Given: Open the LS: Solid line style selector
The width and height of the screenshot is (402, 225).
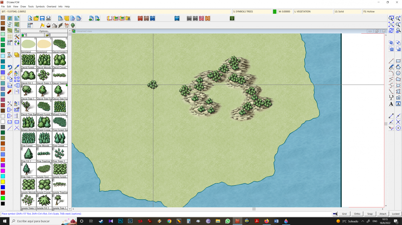Looking at the screenshot, I should point(348,11).
